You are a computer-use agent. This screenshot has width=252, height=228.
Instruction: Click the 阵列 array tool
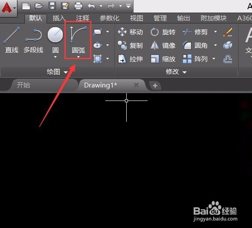point(195,59)
